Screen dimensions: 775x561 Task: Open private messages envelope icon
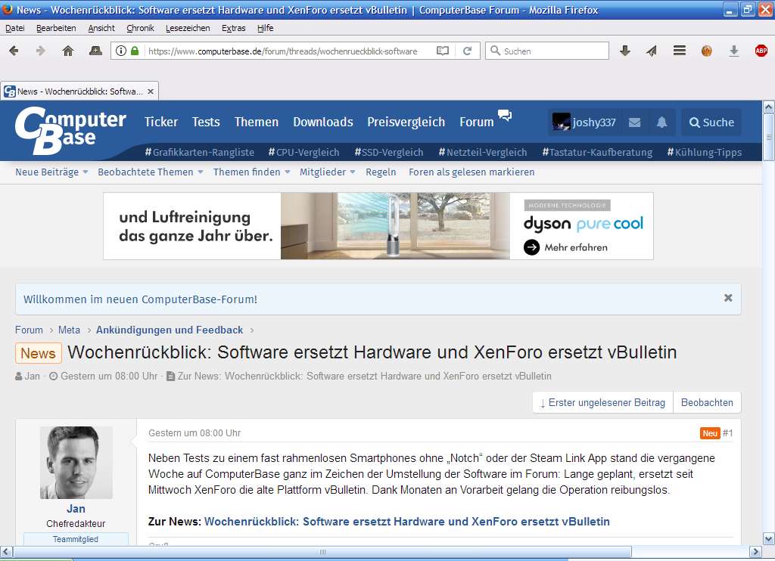coord(635,122)
